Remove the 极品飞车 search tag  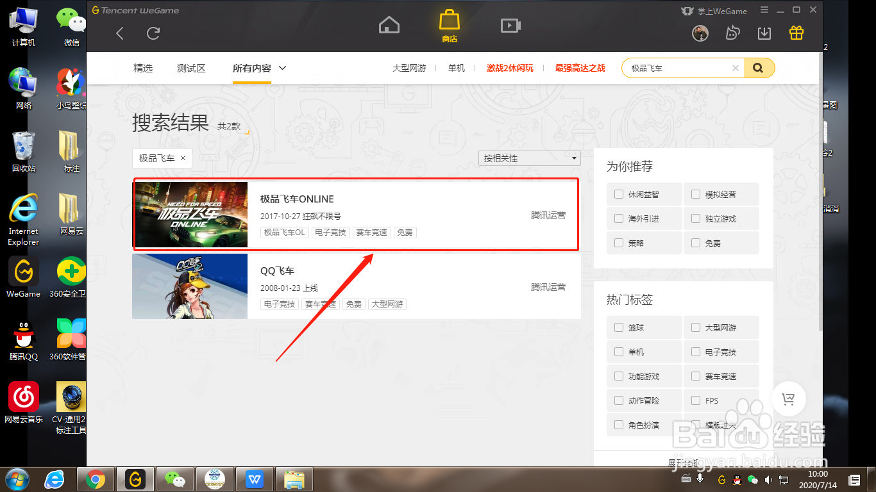point(183,158)
